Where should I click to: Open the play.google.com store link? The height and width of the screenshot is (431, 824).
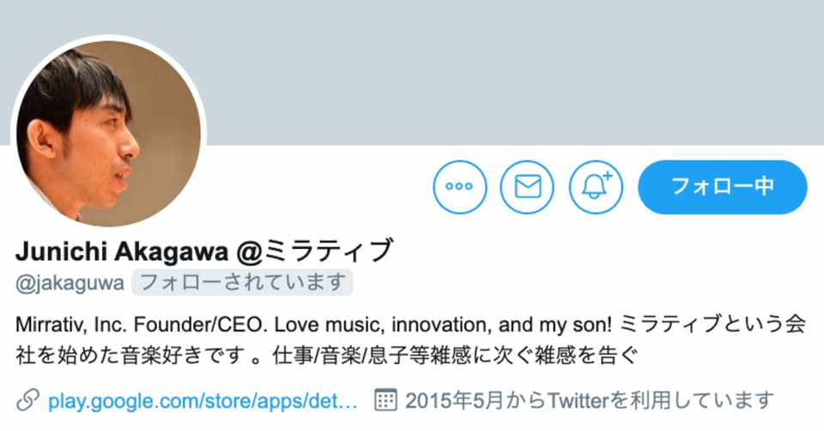tap(202, 400)
